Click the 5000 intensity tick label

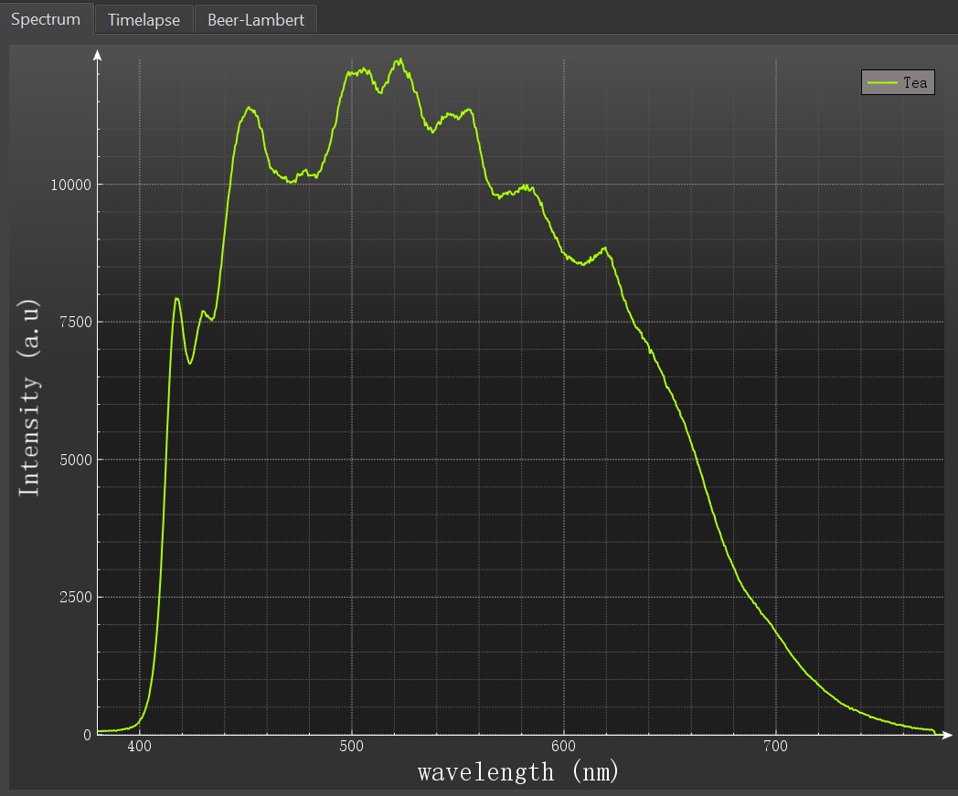point(74,460)
